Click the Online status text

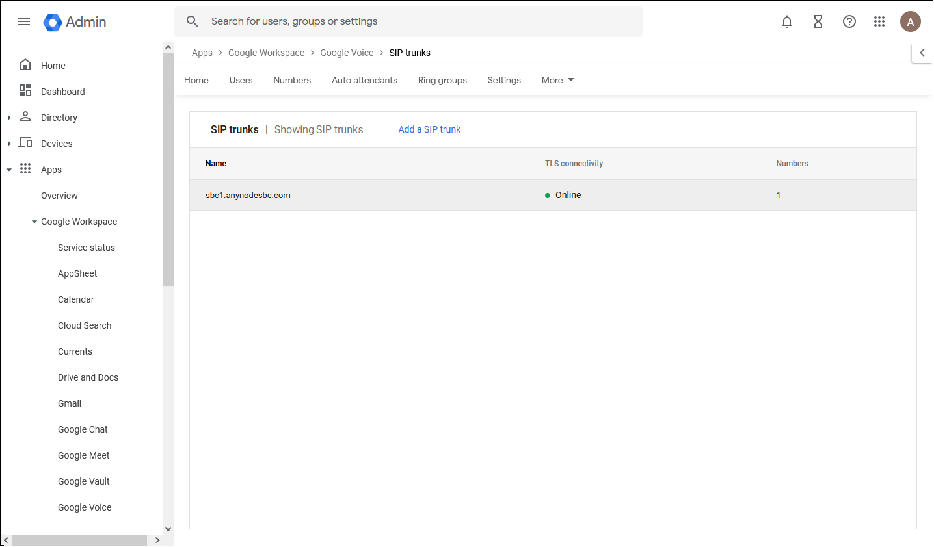pyautogui.click(x=568, y=195)
